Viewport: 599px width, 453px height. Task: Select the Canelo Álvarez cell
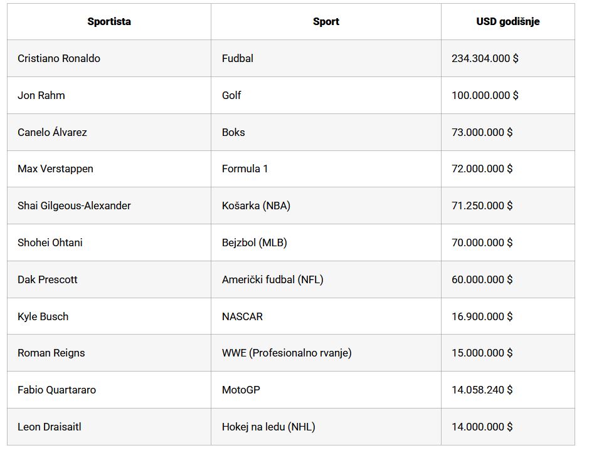click(52, 132)
